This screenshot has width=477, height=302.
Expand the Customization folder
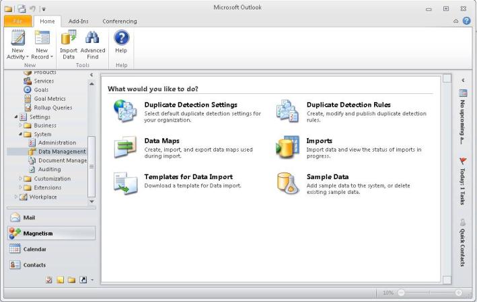click(x=21, y=179)
